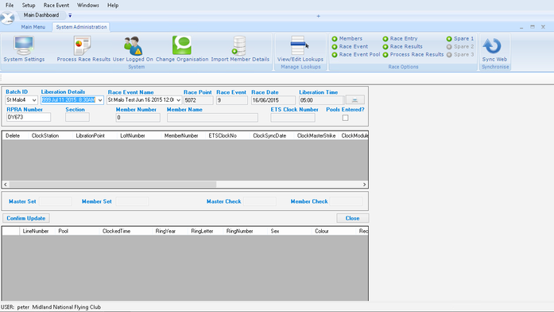The width and height of the screenshot is (554, 312).
Task: Click the Master Check field
Action: (260, 201)
